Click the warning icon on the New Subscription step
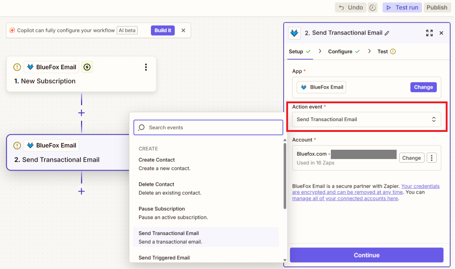 pyautogui.click(x=17, y=67)
